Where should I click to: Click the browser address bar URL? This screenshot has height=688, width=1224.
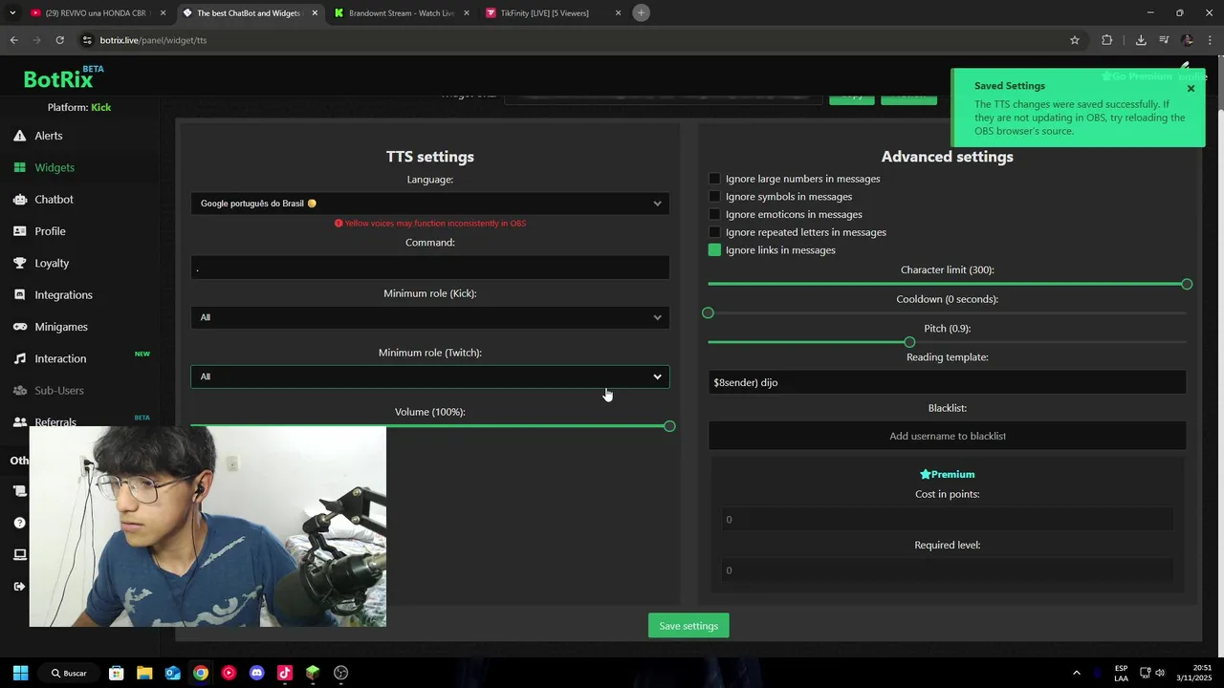153,40
